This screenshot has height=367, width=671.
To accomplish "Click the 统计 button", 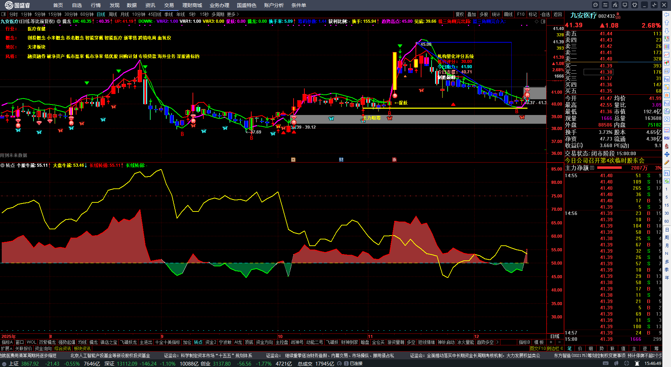I will coord(496,14).
